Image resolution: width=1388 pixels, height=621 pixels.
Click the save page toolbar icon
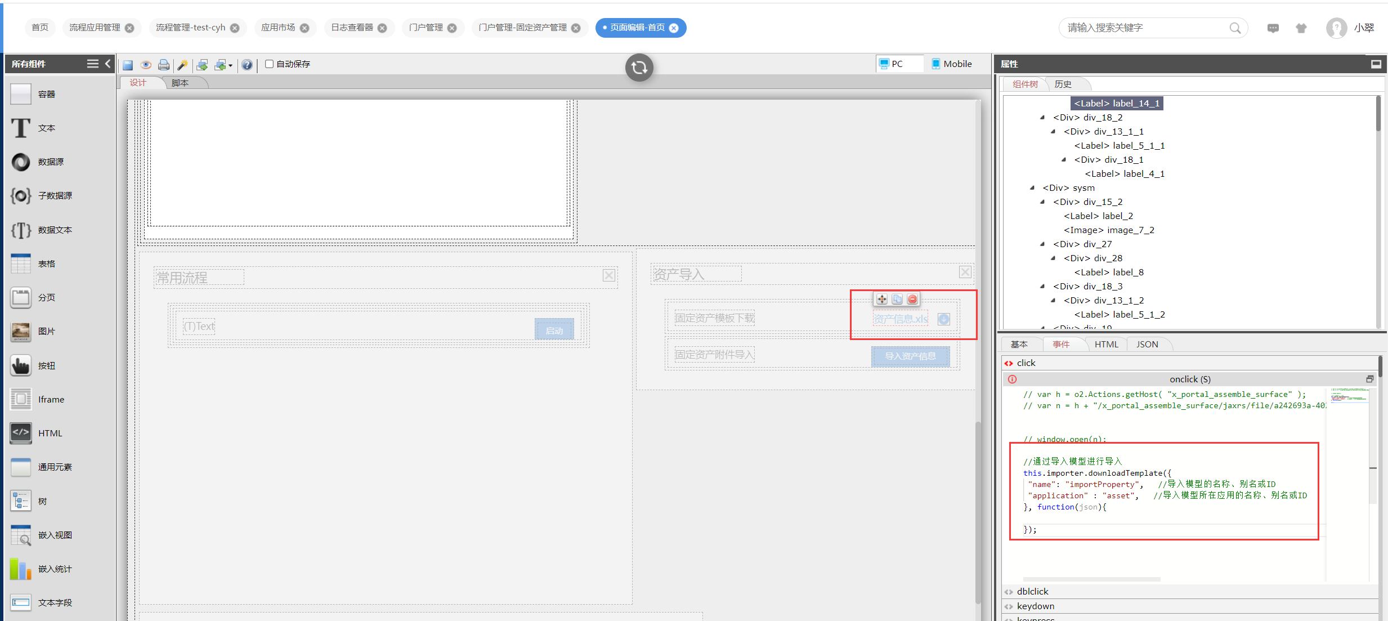point(128,65)
